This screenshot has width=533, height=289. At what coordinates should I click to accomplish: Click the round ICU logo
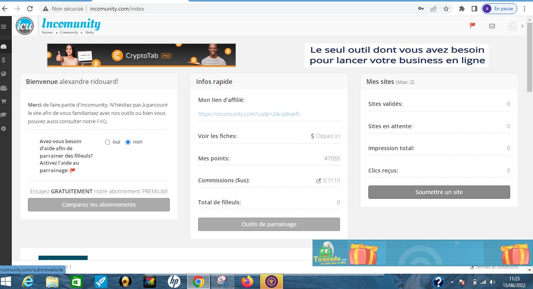tap(25, 26)
